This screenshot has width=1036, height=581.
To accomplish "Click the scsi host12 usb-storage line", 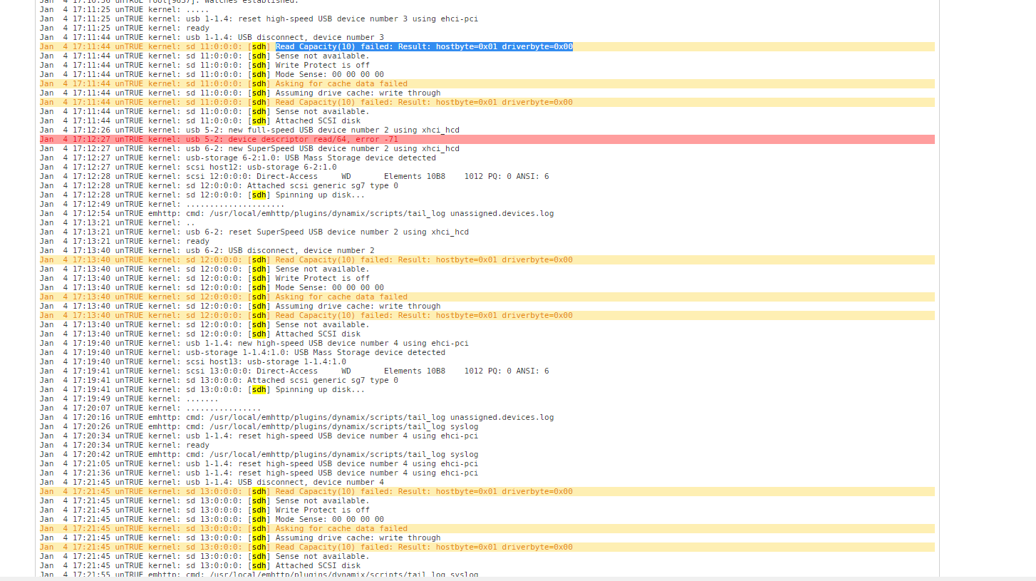I will coord(188,167).
